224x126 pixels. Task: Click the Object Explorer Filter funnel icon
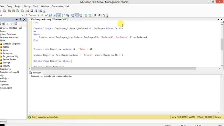[x=12, y=24]
